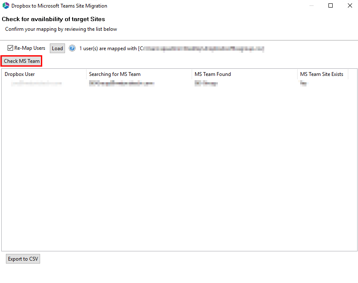Viewport: 358px width, 283px height.
Task: Click the mapped file path text after Load
Action: pyautogui.click(x=198, y=48)
